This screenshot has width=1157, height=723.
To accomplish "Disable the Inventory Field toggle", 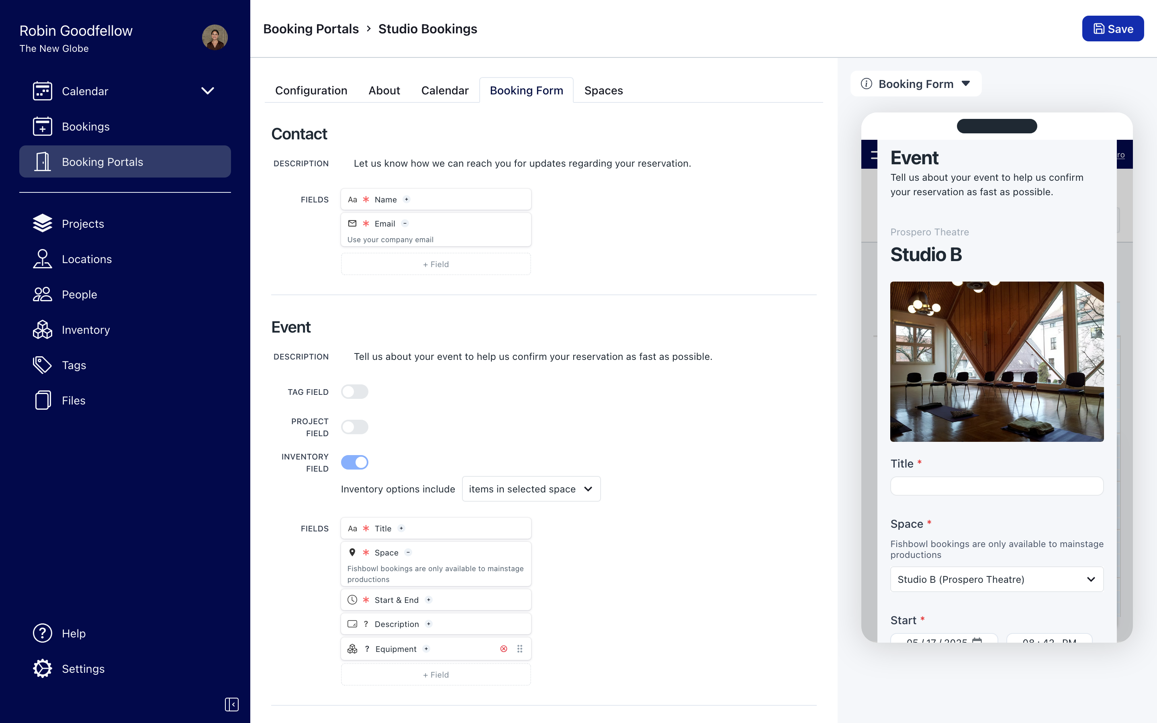I will 354,462.
